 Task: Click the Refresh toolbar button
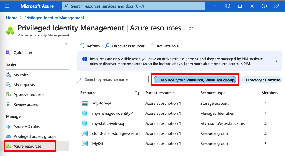90,46
